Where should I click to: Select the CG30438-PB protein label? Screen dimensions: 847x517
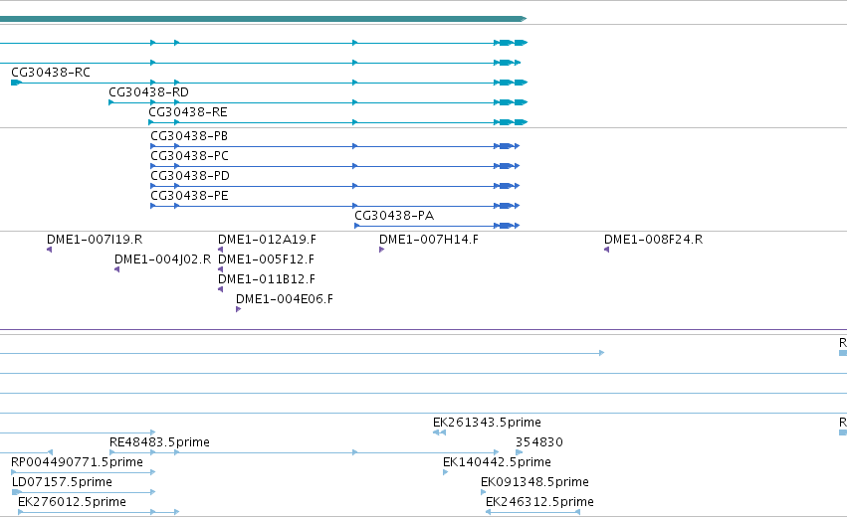click(x=189, y=136)
